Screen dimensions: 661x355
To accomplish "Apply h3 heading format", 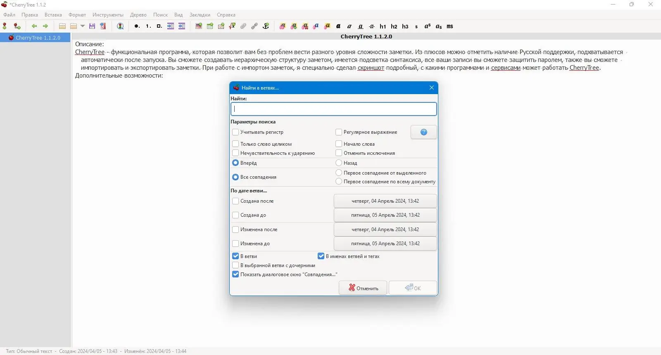I will [x=405, y=26].
